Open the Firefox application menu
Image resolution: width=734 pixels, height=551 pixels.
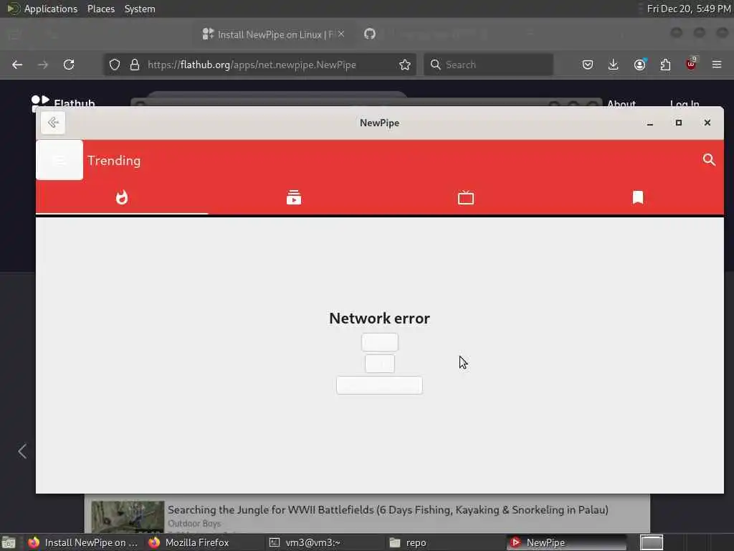coord(717,65)
